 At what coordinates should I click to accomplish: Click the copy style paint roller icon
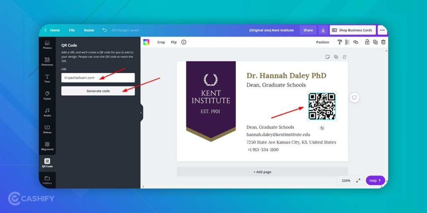[x=339, y=42]
